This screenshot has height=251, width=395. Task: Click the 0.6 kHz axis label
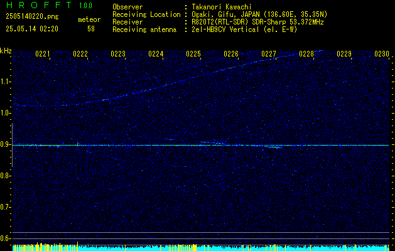[x=6, y=238]
